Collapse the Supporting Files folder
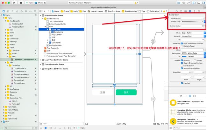The height and width of the screenshot is (130, 207). coord(6,98)
